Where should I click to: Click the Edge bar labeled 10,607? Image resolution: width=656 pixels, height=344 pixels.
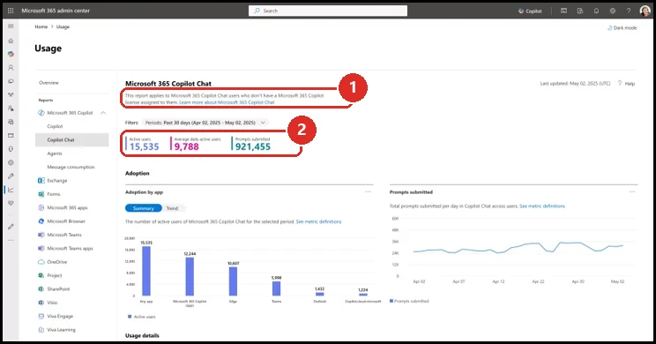coord(233,281)
